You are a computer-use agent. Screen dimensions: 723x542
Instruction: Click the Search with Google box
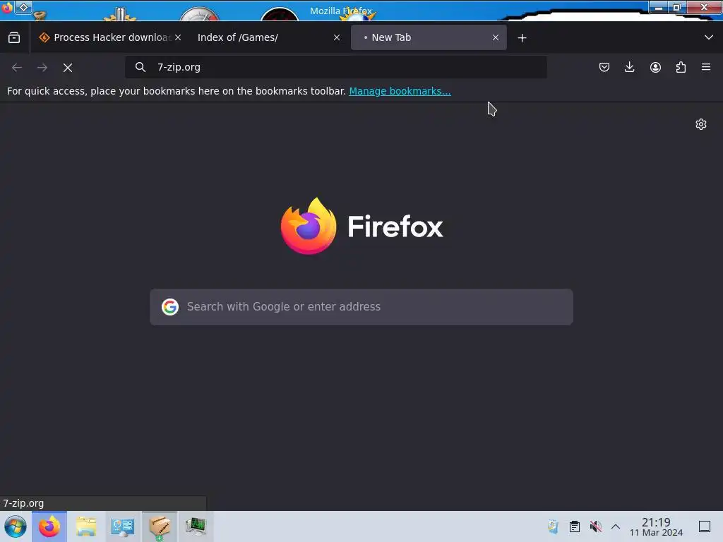[361, 307]
